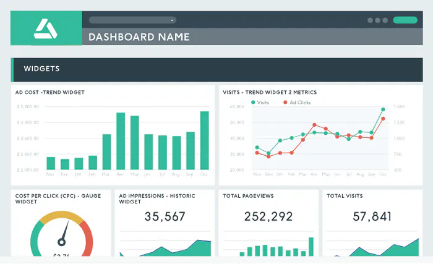
Task: Select the Nov bar in the Ad Cost chart
Action: pyautogui.click(x=51, y=163)
